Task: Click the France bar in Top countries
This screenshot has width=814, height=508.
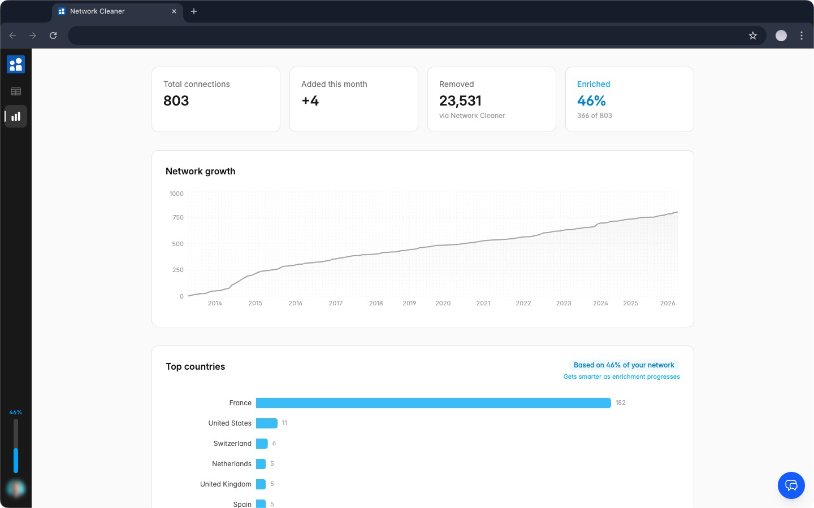Action: tap(434, 403)
